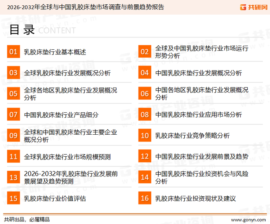Screen dimensions: 270x224
Task: Open the www.gonyn.com footer link
Action: point(248,220)
